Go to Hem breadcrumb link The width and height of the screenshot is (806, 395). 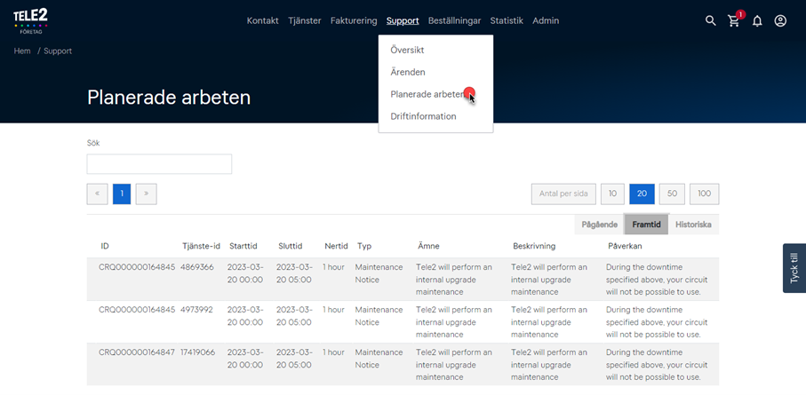tap(22, 51)
